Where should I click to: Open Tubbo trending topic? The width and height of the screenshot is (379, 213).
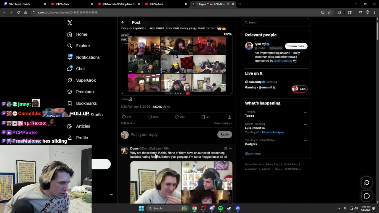point(250,116)
